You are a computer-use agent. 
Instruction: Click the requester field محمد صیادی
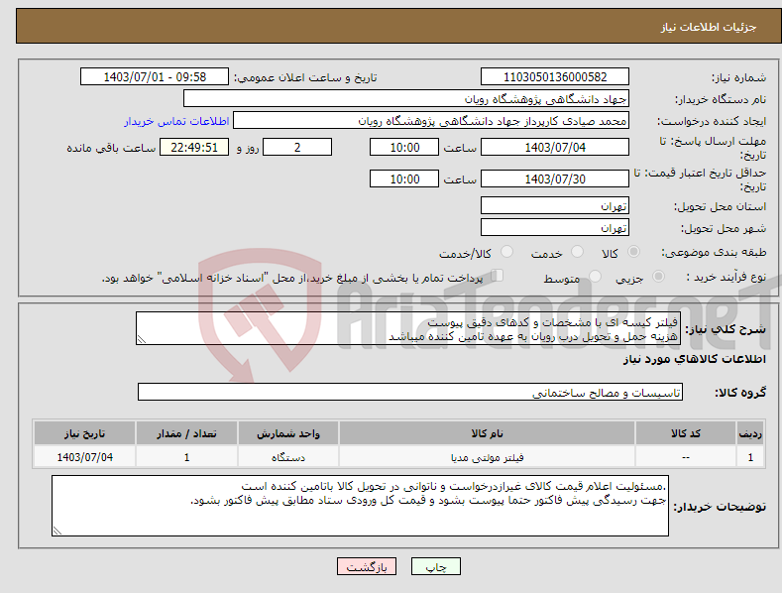(x=431, y=121)
